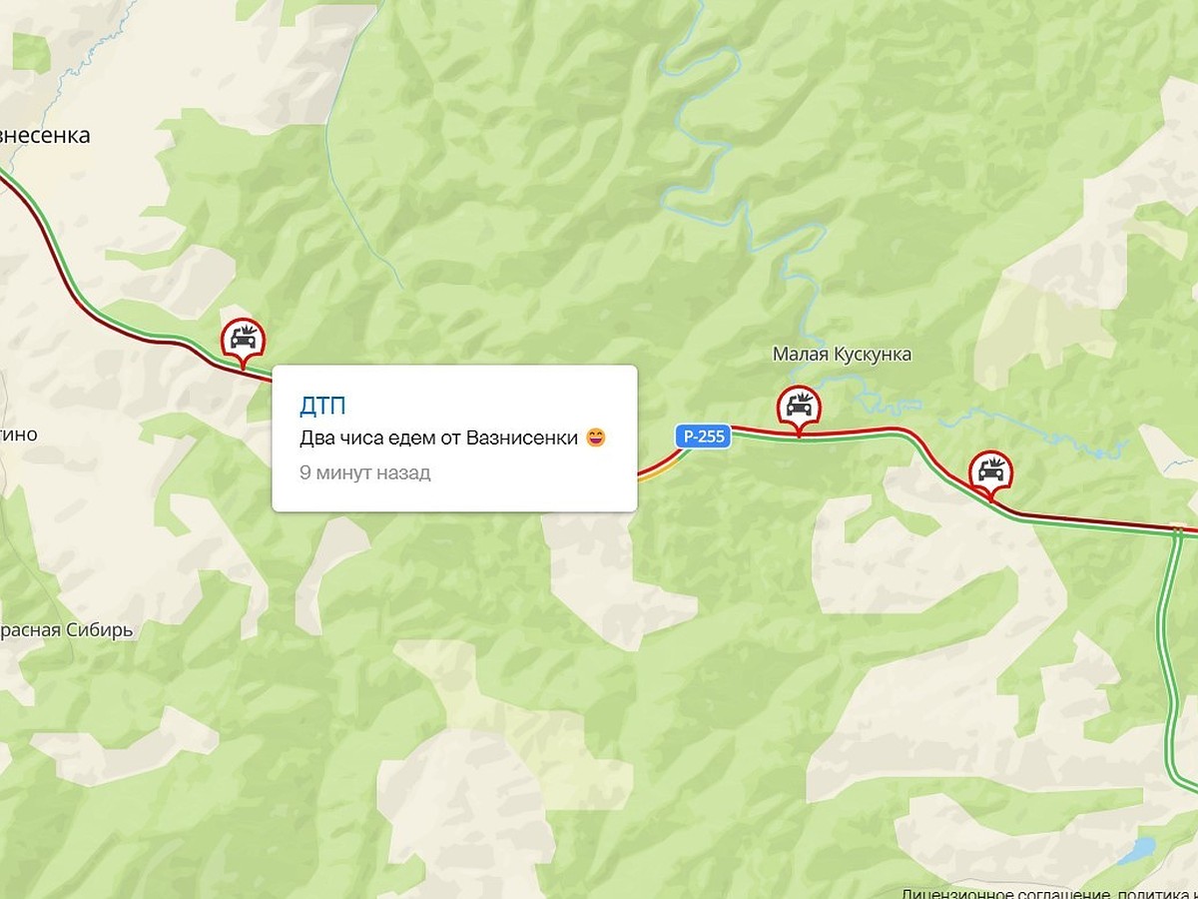Click the small blue lake on map
The image size is (1198, 899).
(1136, 850)
